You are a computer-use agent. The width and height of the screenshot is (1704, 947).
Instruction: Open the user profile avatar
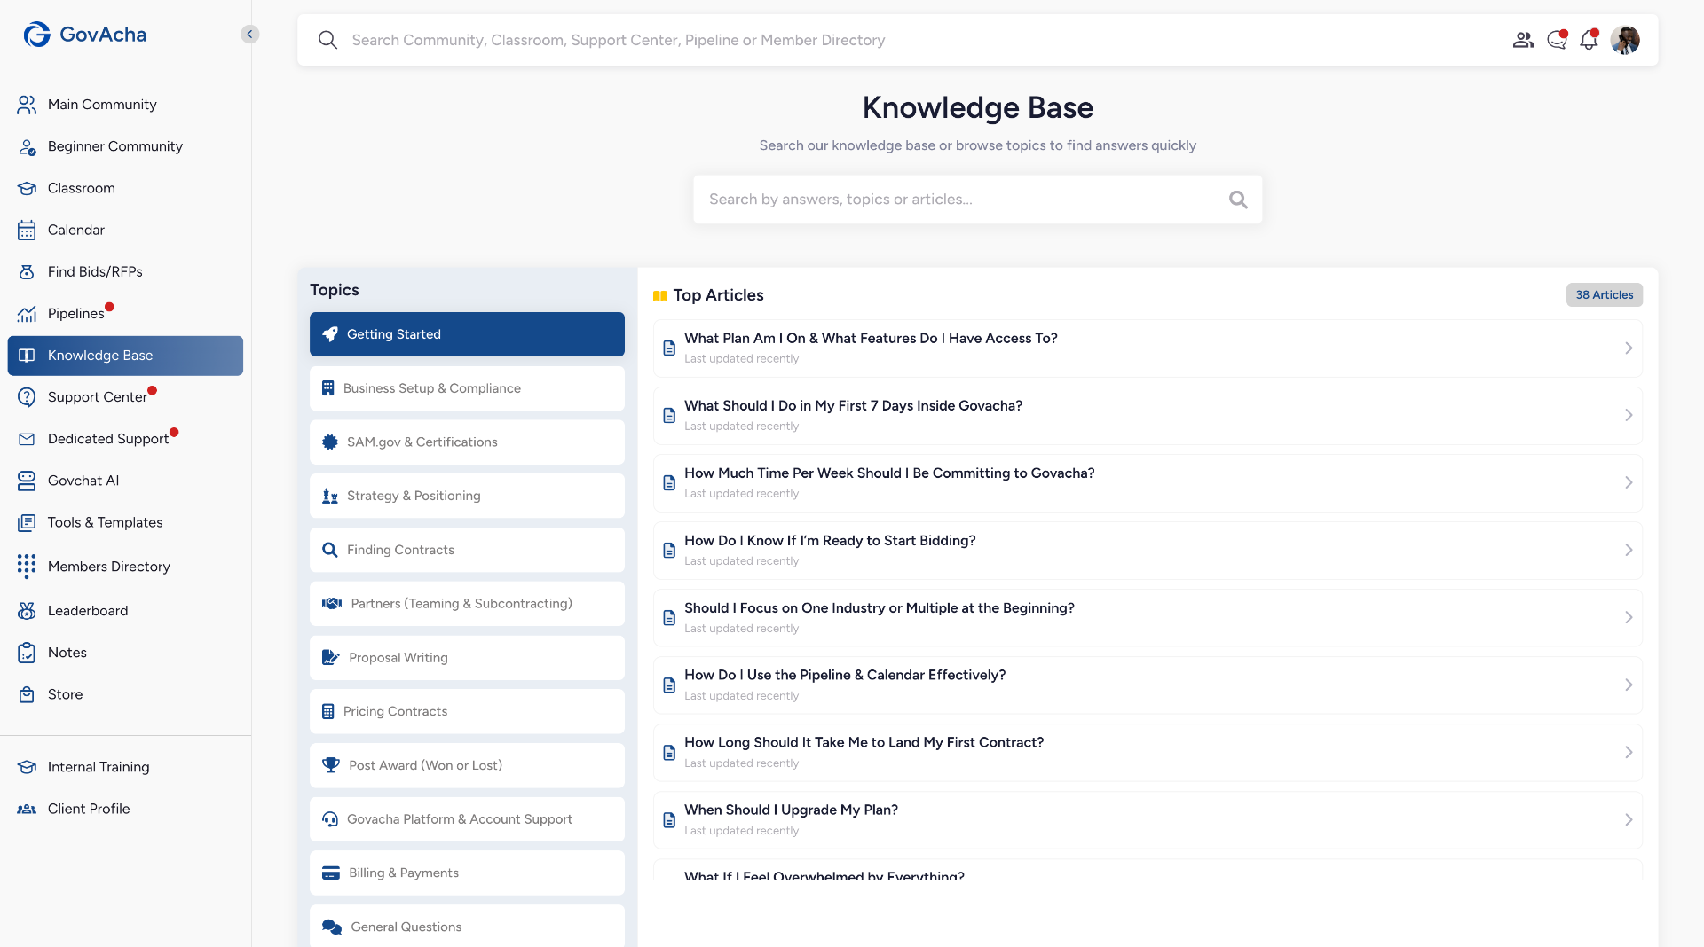[1625, 40]
